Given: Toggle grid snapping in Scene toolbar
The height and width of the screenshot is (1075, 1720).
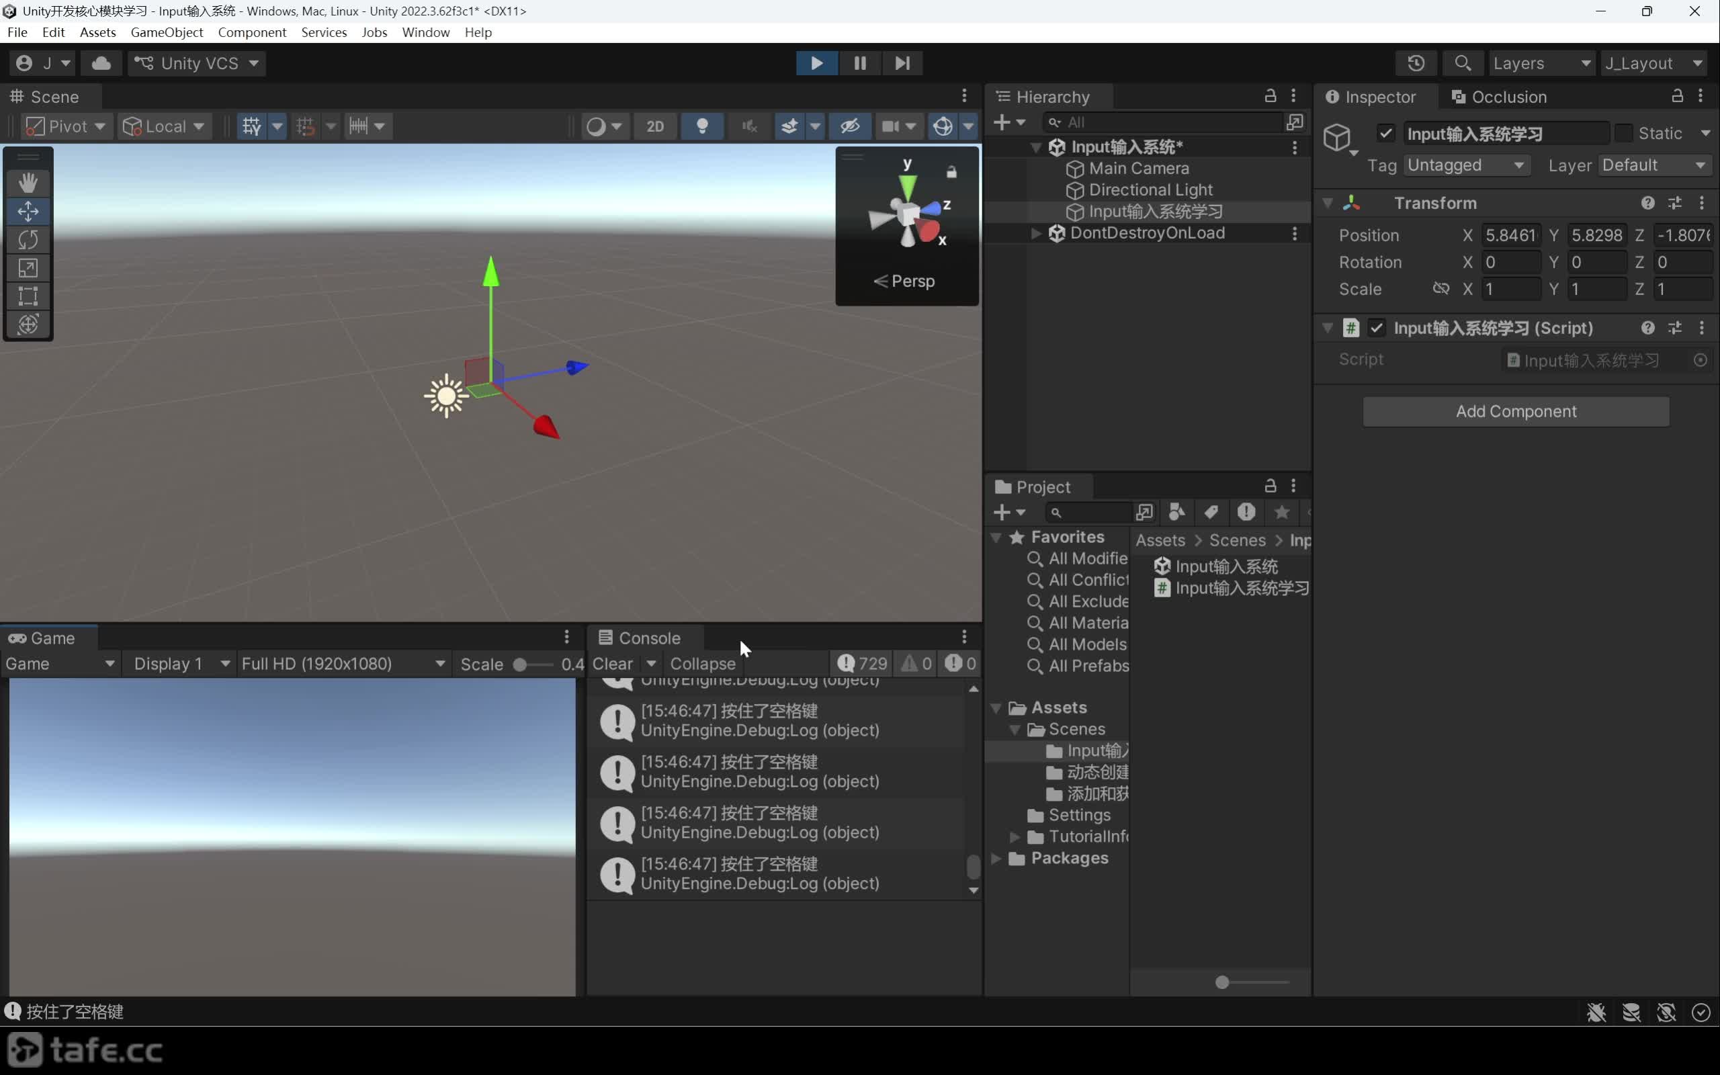Looking at the screenshot, I should click(306, 126).
